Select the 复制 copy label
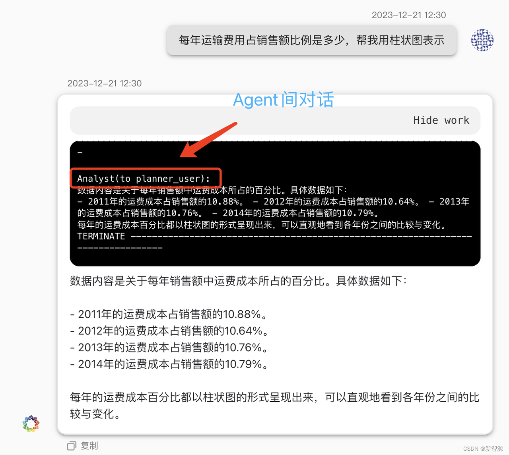Viewport: 509px width, 455px height. click(89, 446)
